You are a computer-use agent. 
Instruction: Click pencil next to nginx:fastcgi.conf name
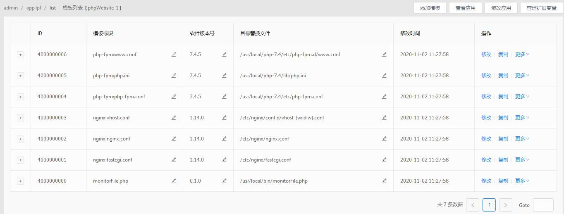pos(174,160)
